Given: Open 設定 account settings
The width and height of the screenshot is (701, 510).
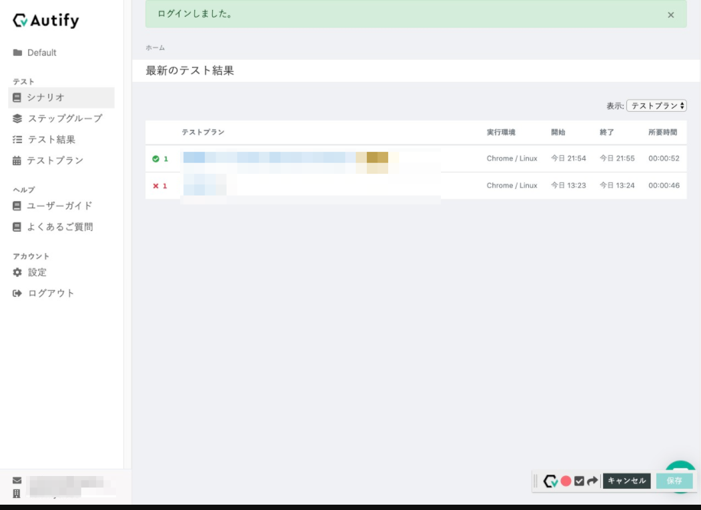Looking at the screenshot, I should (x=29, y=272).
